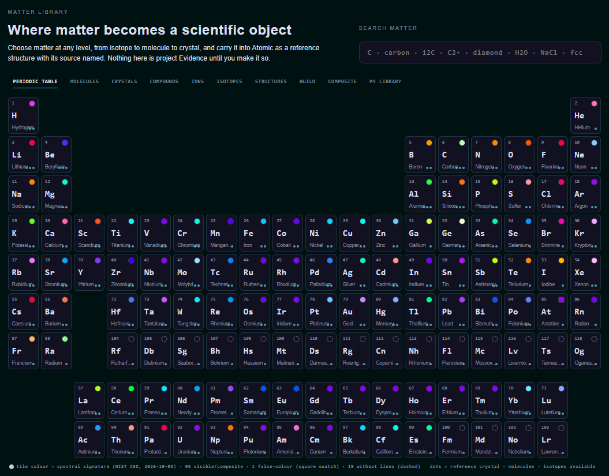Click Sodium's orange spectral colour dot
Viewport: 609px width, 476px height.
pyautogui.click(x=32, y=182)
